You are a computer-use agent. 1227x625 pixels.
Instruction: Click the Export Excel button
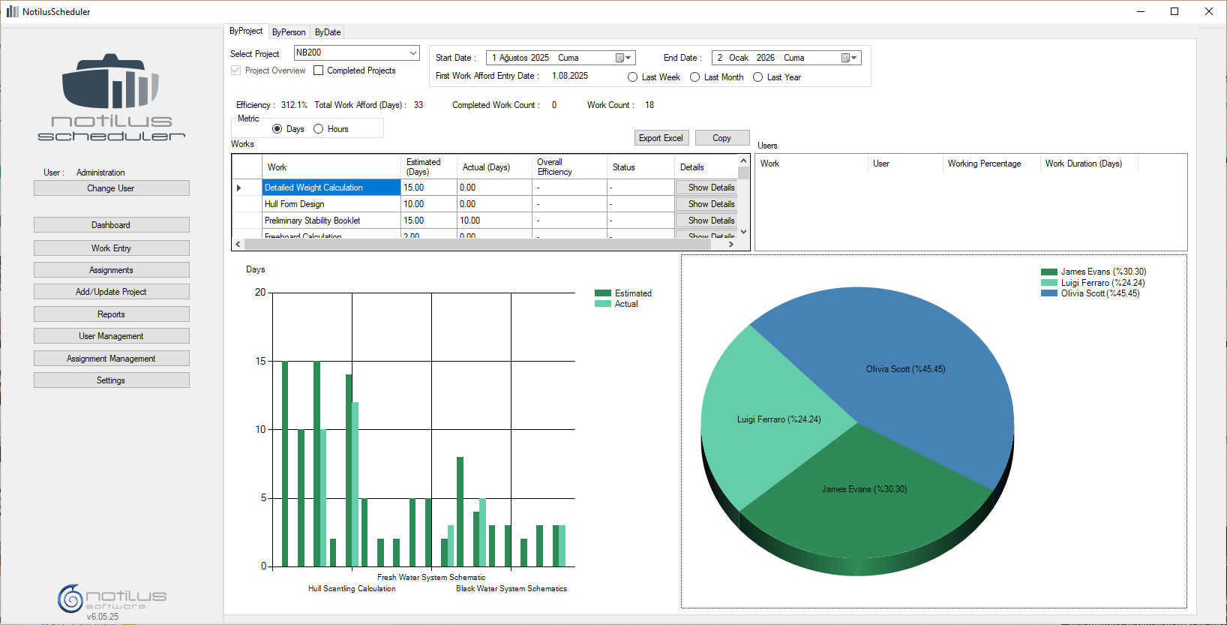(x=661, y=138)
